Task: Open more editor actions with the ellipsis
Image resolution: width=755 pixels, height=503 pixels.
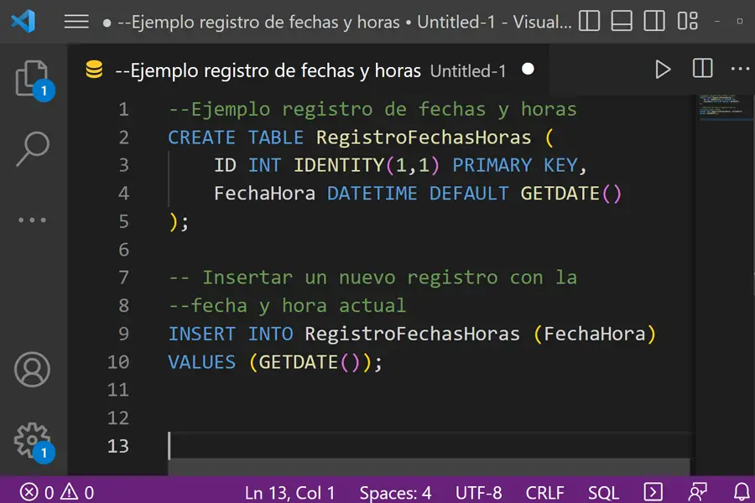Action: (739, 70)
